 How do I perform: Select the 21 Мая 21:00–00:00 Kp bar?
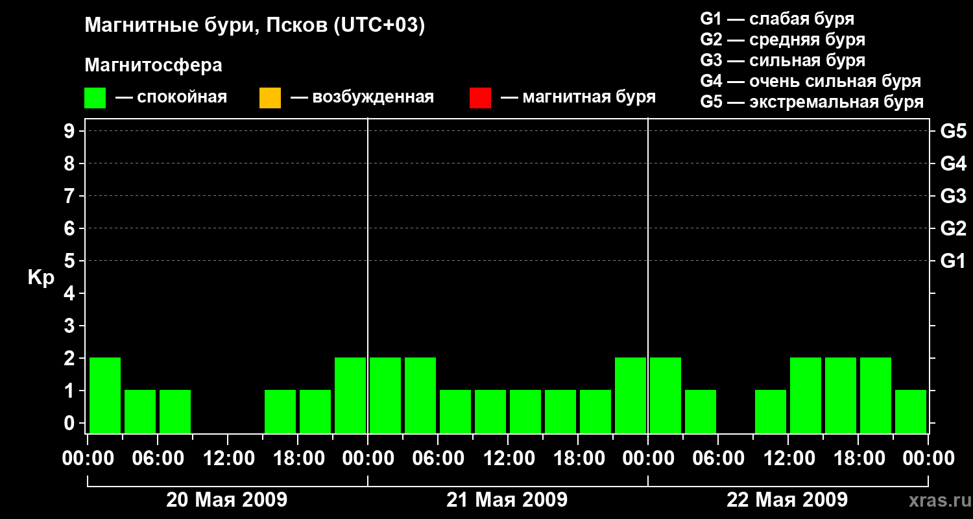coord(631,395)
